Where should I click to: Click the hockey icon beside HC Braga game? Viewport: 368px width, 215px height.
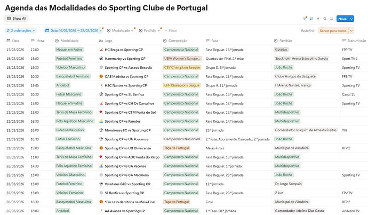[x=101, y=50]
